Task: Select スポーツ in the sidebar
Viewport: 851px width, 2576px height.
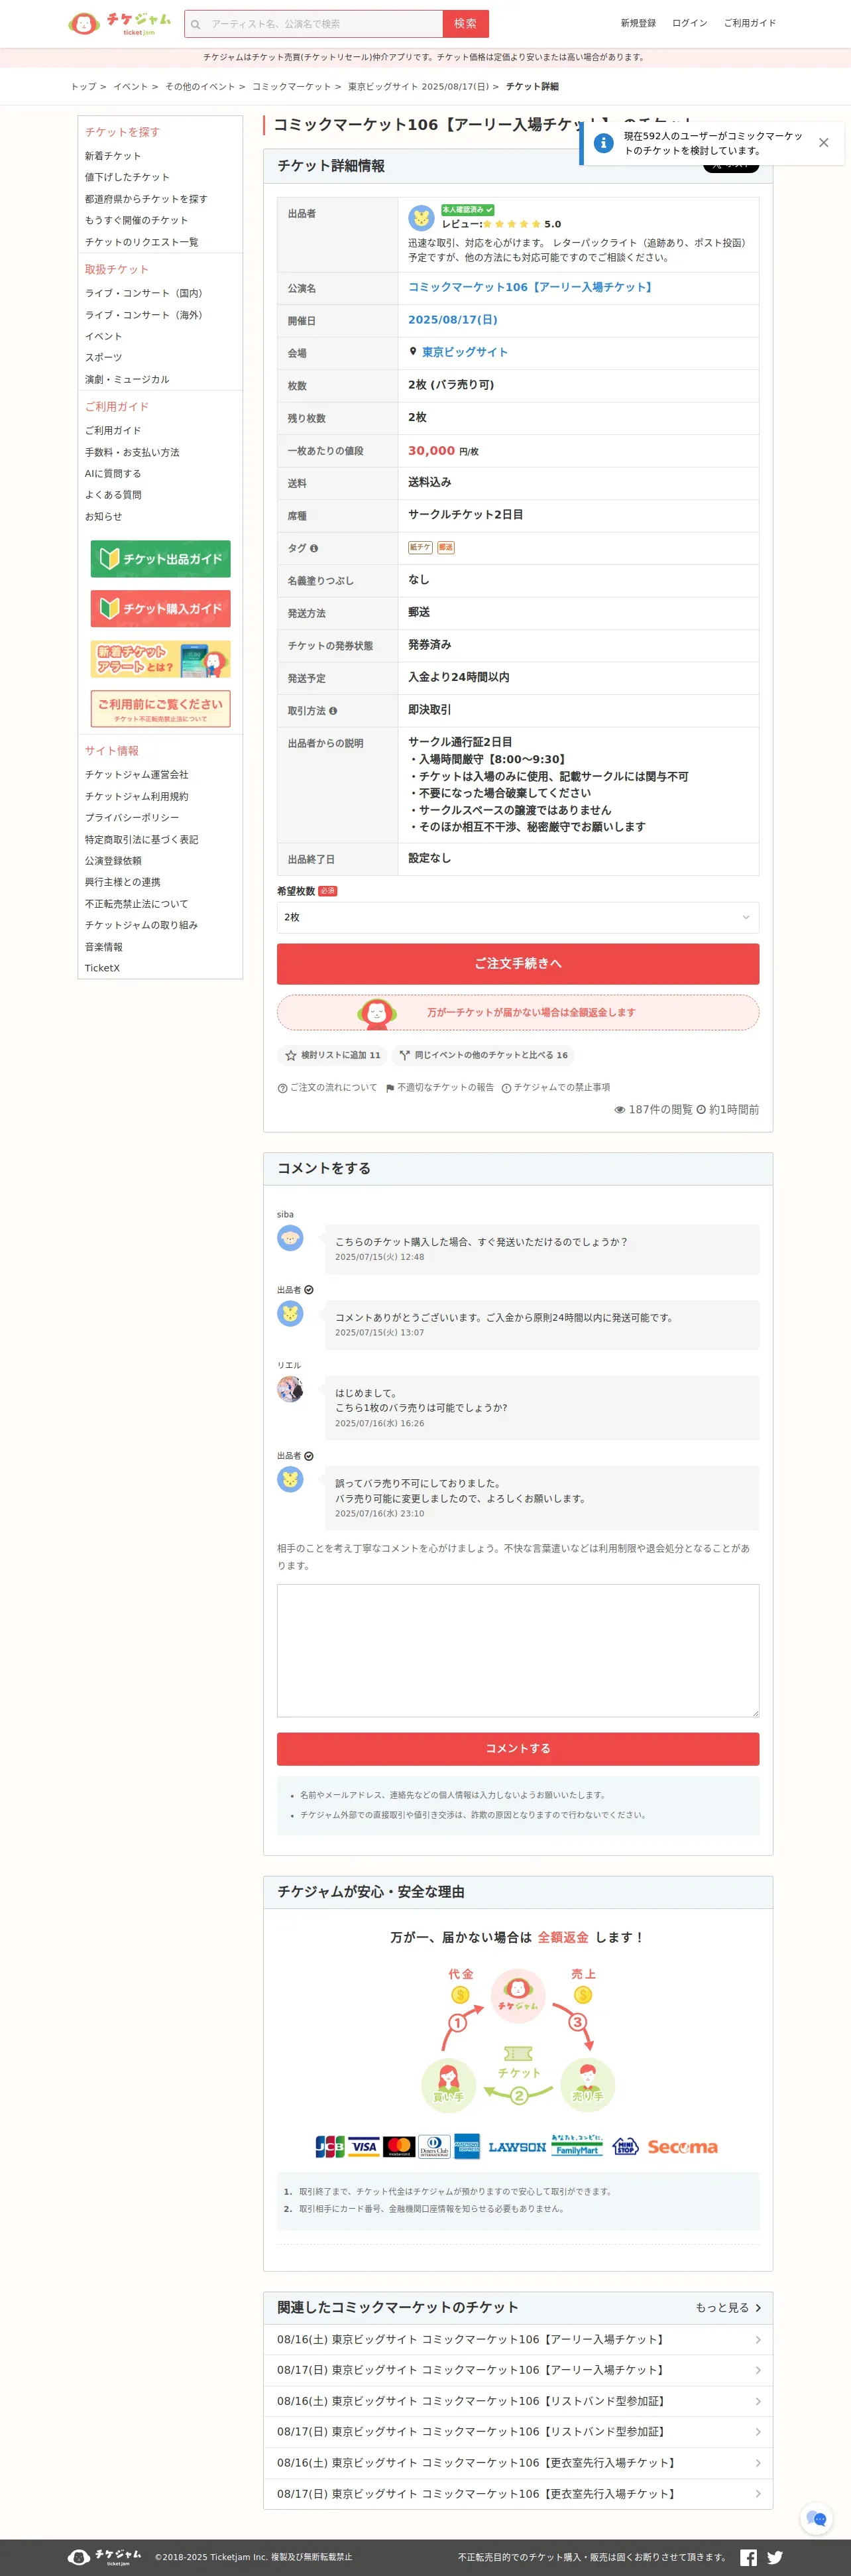Action: click(103, 357)
